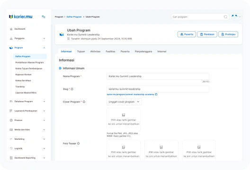Open Laporan Massal Mitra item
Screen dimensions: 250x170
tap(26, 93)
